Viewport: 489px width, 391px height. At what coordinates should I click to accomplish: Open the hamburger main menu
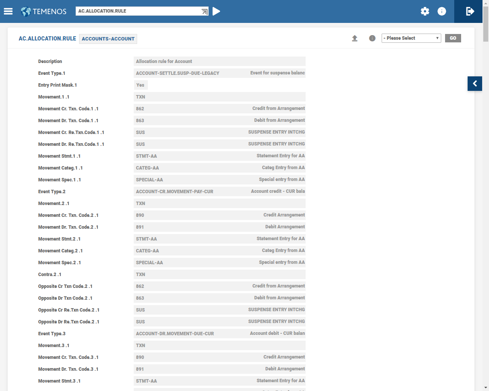tap(8, 11)
